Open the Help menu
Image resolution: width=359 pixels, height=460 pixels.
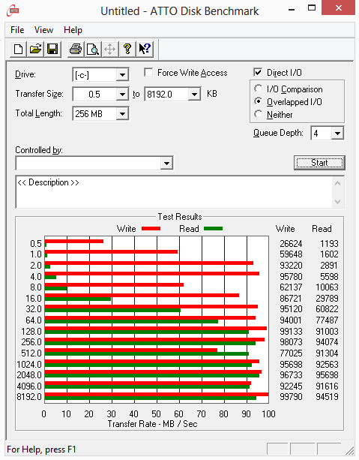pyautogui.click(x=73, y=30)
